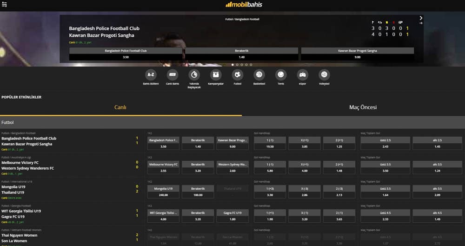Screen dimensions: 465x246
Task: Advance banner with next arrow
Action: [x=421, y=18]
